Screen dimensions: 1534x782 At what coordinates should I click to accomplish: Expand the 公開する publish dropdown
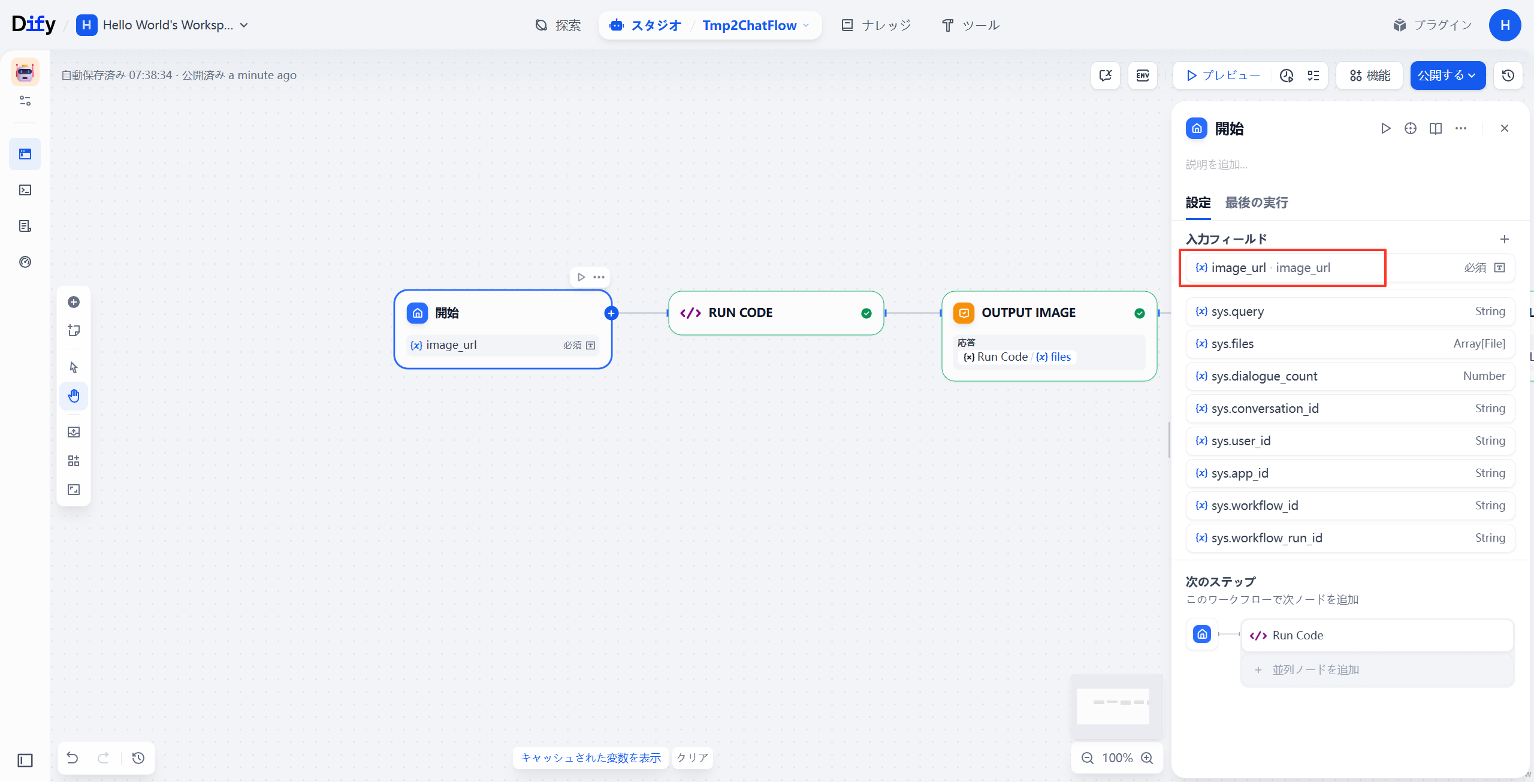click(x=1447, y=76)
